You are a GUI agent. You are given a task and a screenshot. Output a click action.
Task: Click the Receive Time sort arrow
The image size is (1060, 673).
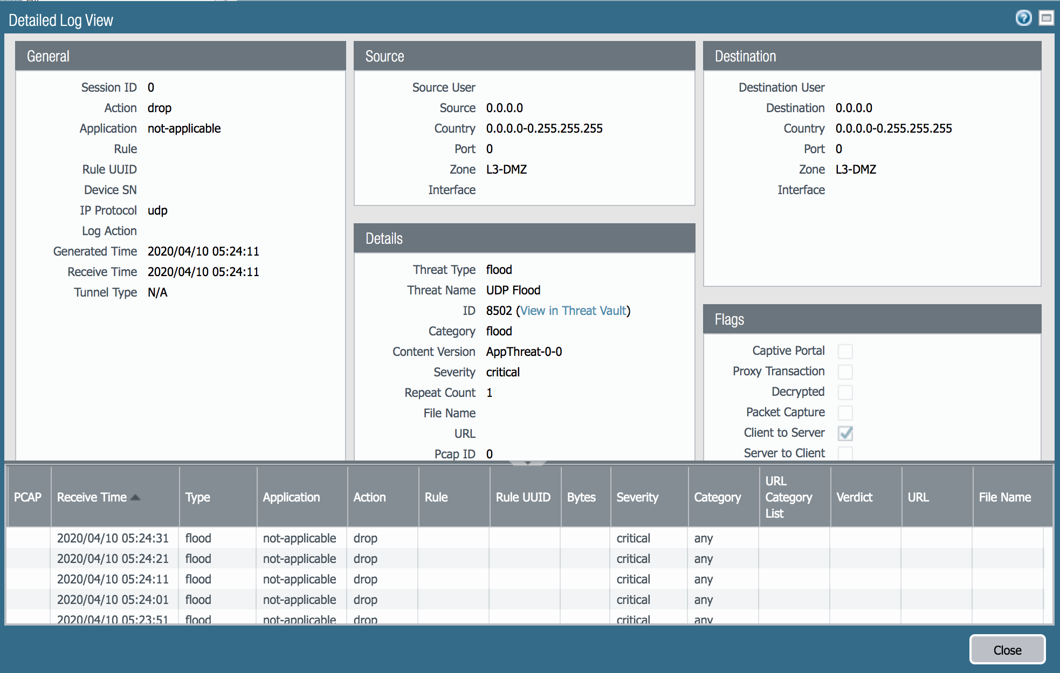(x=136, y=497)
